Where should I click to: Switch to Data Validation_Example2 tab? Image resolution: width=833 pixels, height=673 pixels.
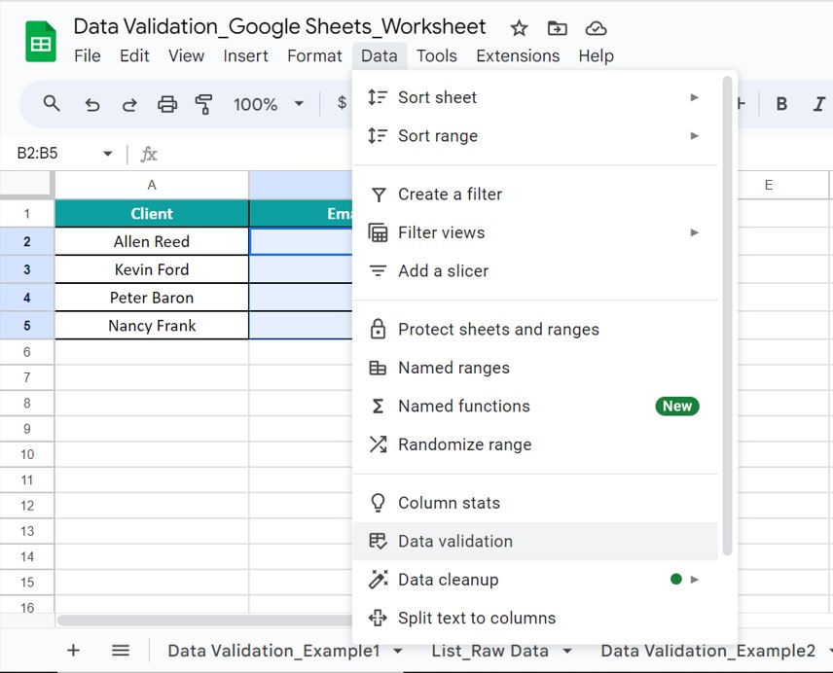pos(707,651)
